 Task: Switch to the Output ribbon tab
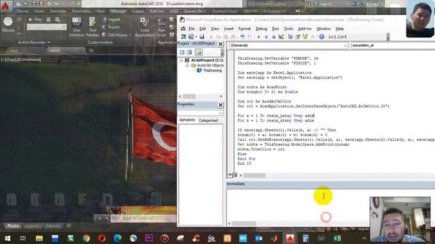tap(137, 11)
